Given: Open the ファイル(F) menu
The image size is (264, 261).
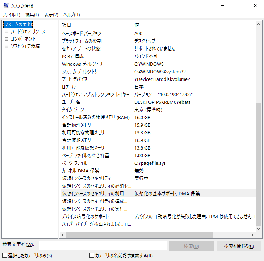Looking at the screenshot, I should [11, 15].
